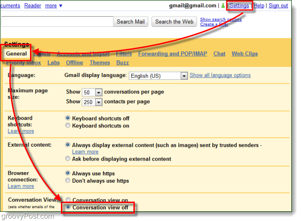Image resolution: width=301 pixels, height=221 pixels.
Task: Open the Reader link
Action: tap(33, 6)
